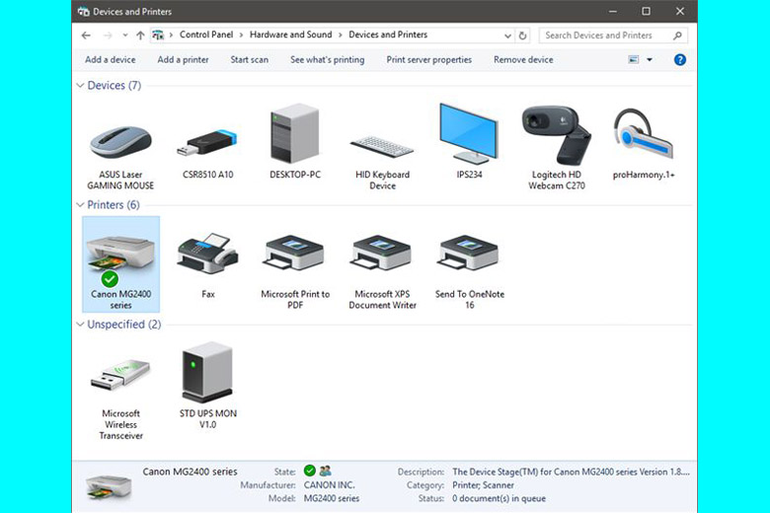Navigate to Control Panel breadcrumb
The height and width of the screenshot is (513, 770).
click(206, 35)
